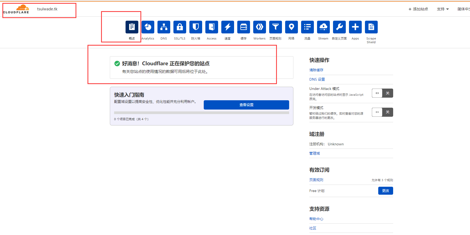The height and width of the screenshot is (235, 470).
Task: Click the Scrape Shield label text
Action: (x=371, y=40)
